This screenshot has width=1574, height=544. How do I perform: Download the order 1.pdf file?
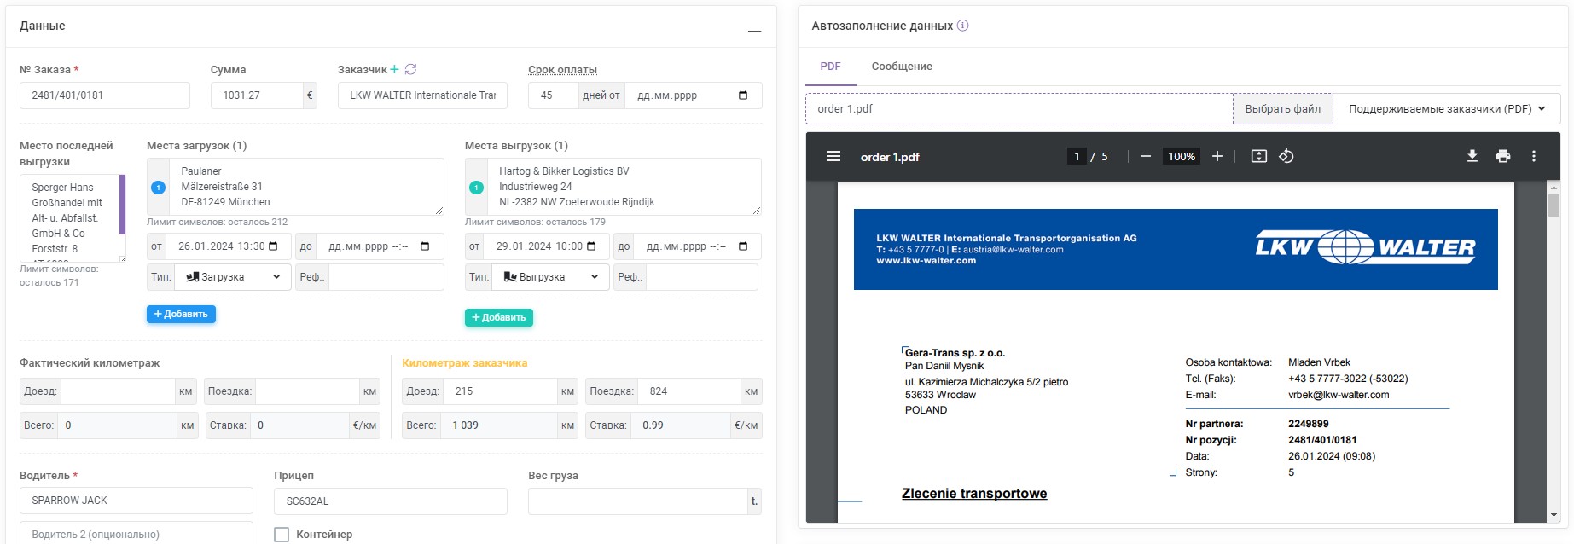tap(1472, 157)
